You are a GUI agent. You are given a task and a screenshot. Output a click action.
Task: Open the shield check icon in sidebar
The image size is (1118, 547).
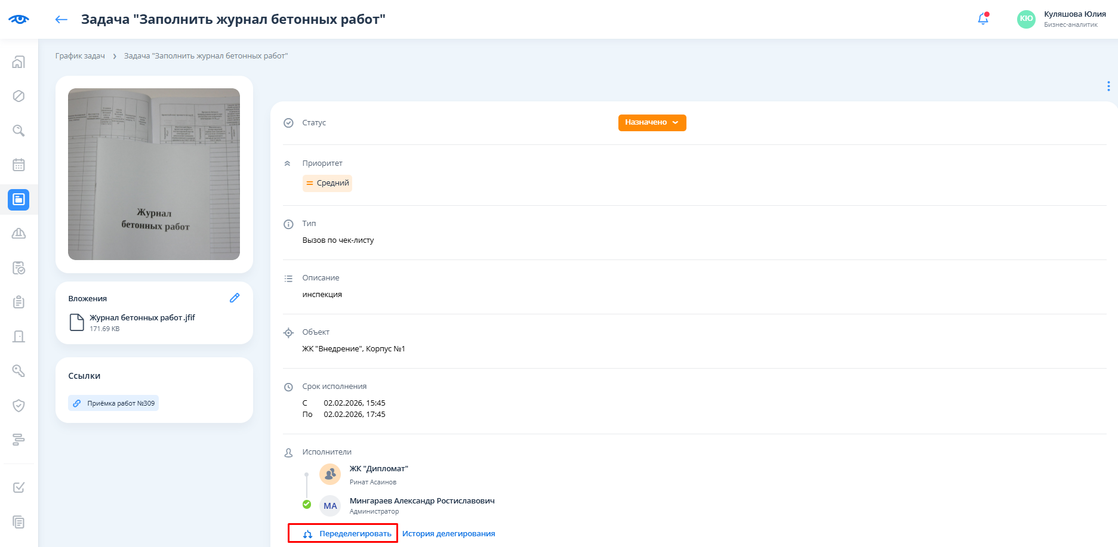(x=19, y=406)
